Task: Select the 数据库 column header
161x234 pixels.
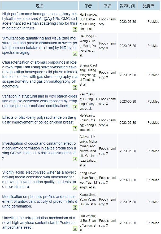Action: click(149, 6)
